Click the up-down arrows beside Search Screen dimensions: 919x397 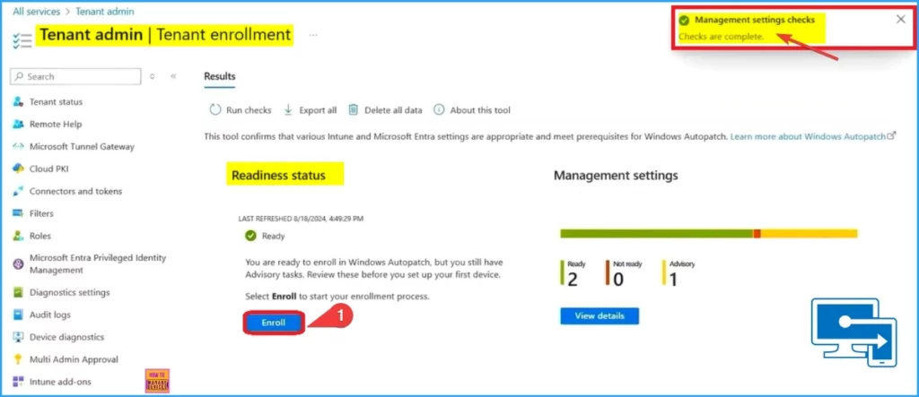click(x=153, y=76)
